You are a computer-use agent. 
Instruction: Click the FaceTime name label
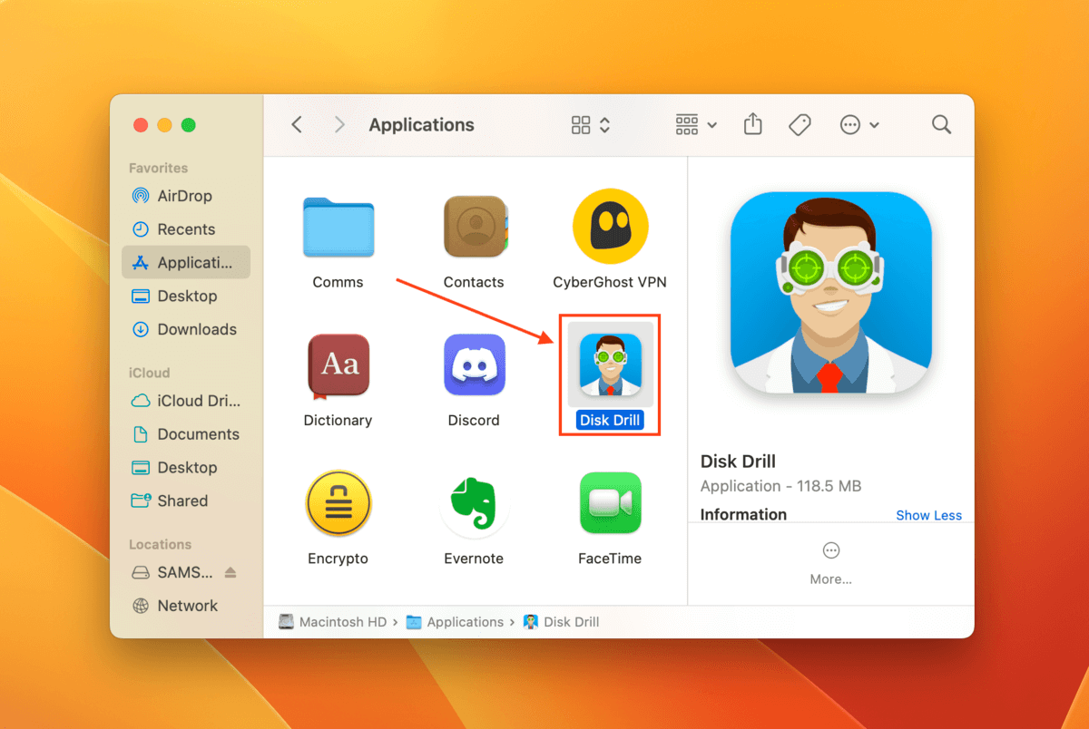click(610, 559)
